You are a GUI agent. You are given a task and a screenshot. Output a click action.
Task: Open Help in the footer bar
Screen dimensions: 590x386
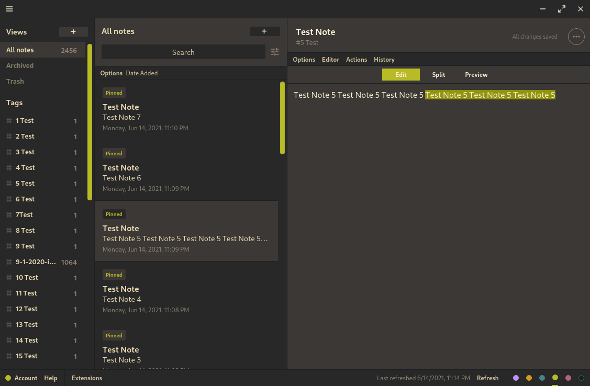point(51,378)
